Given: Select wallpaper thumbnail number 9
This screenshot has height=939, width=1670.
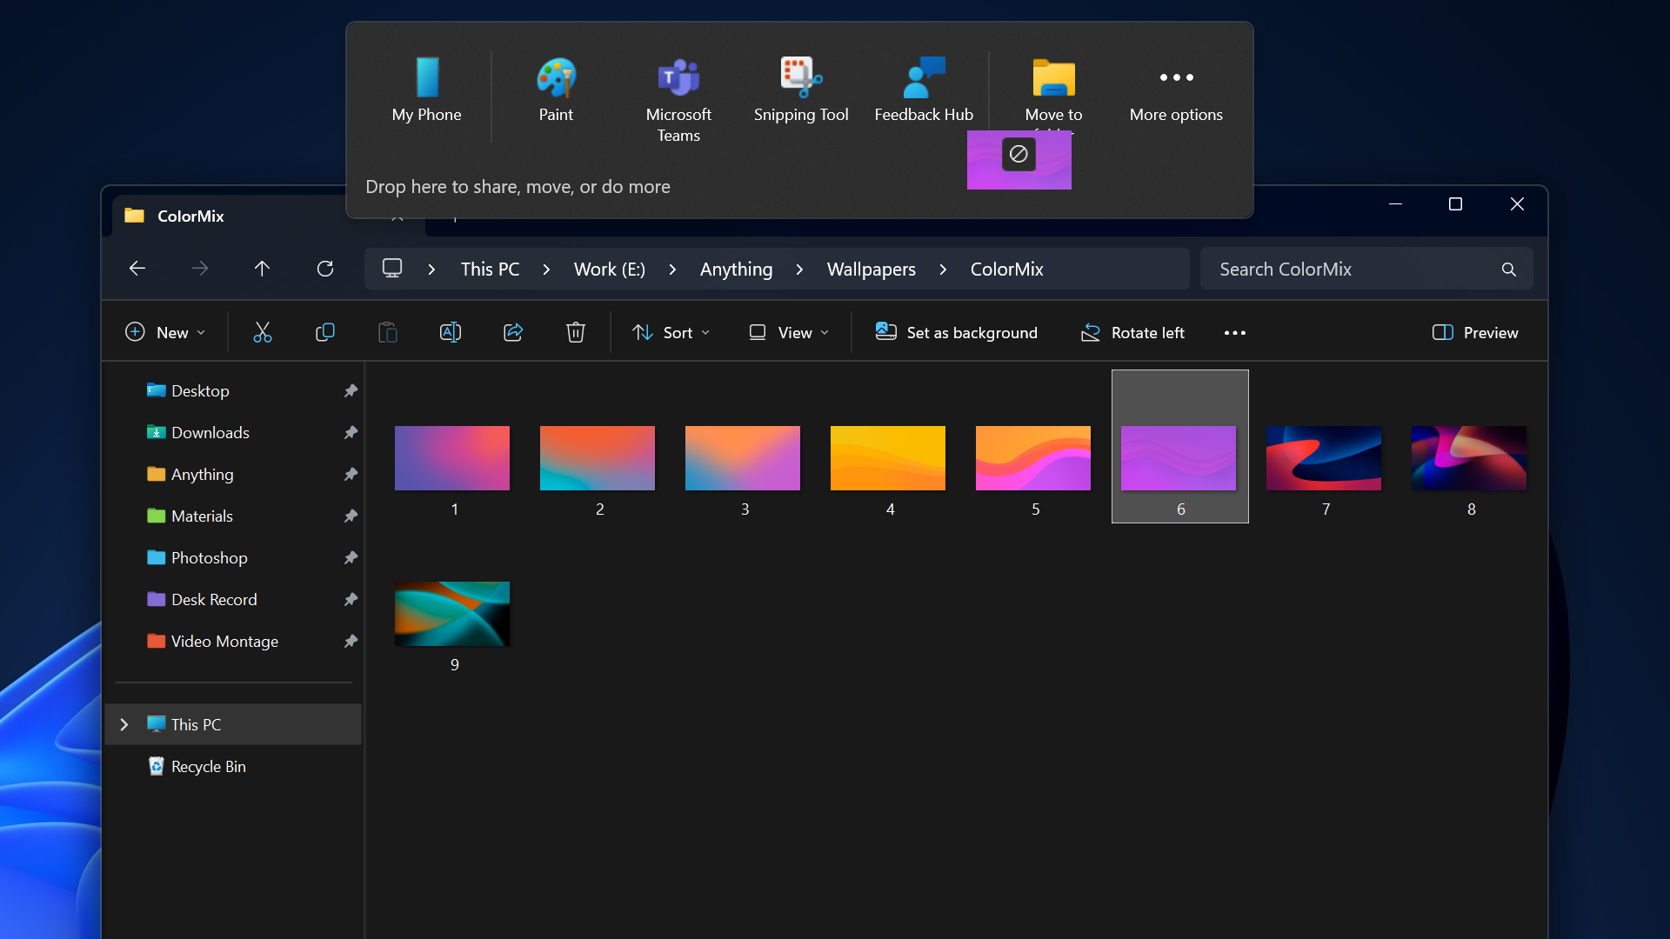Looking at the screenshot, I should (451, 614).
